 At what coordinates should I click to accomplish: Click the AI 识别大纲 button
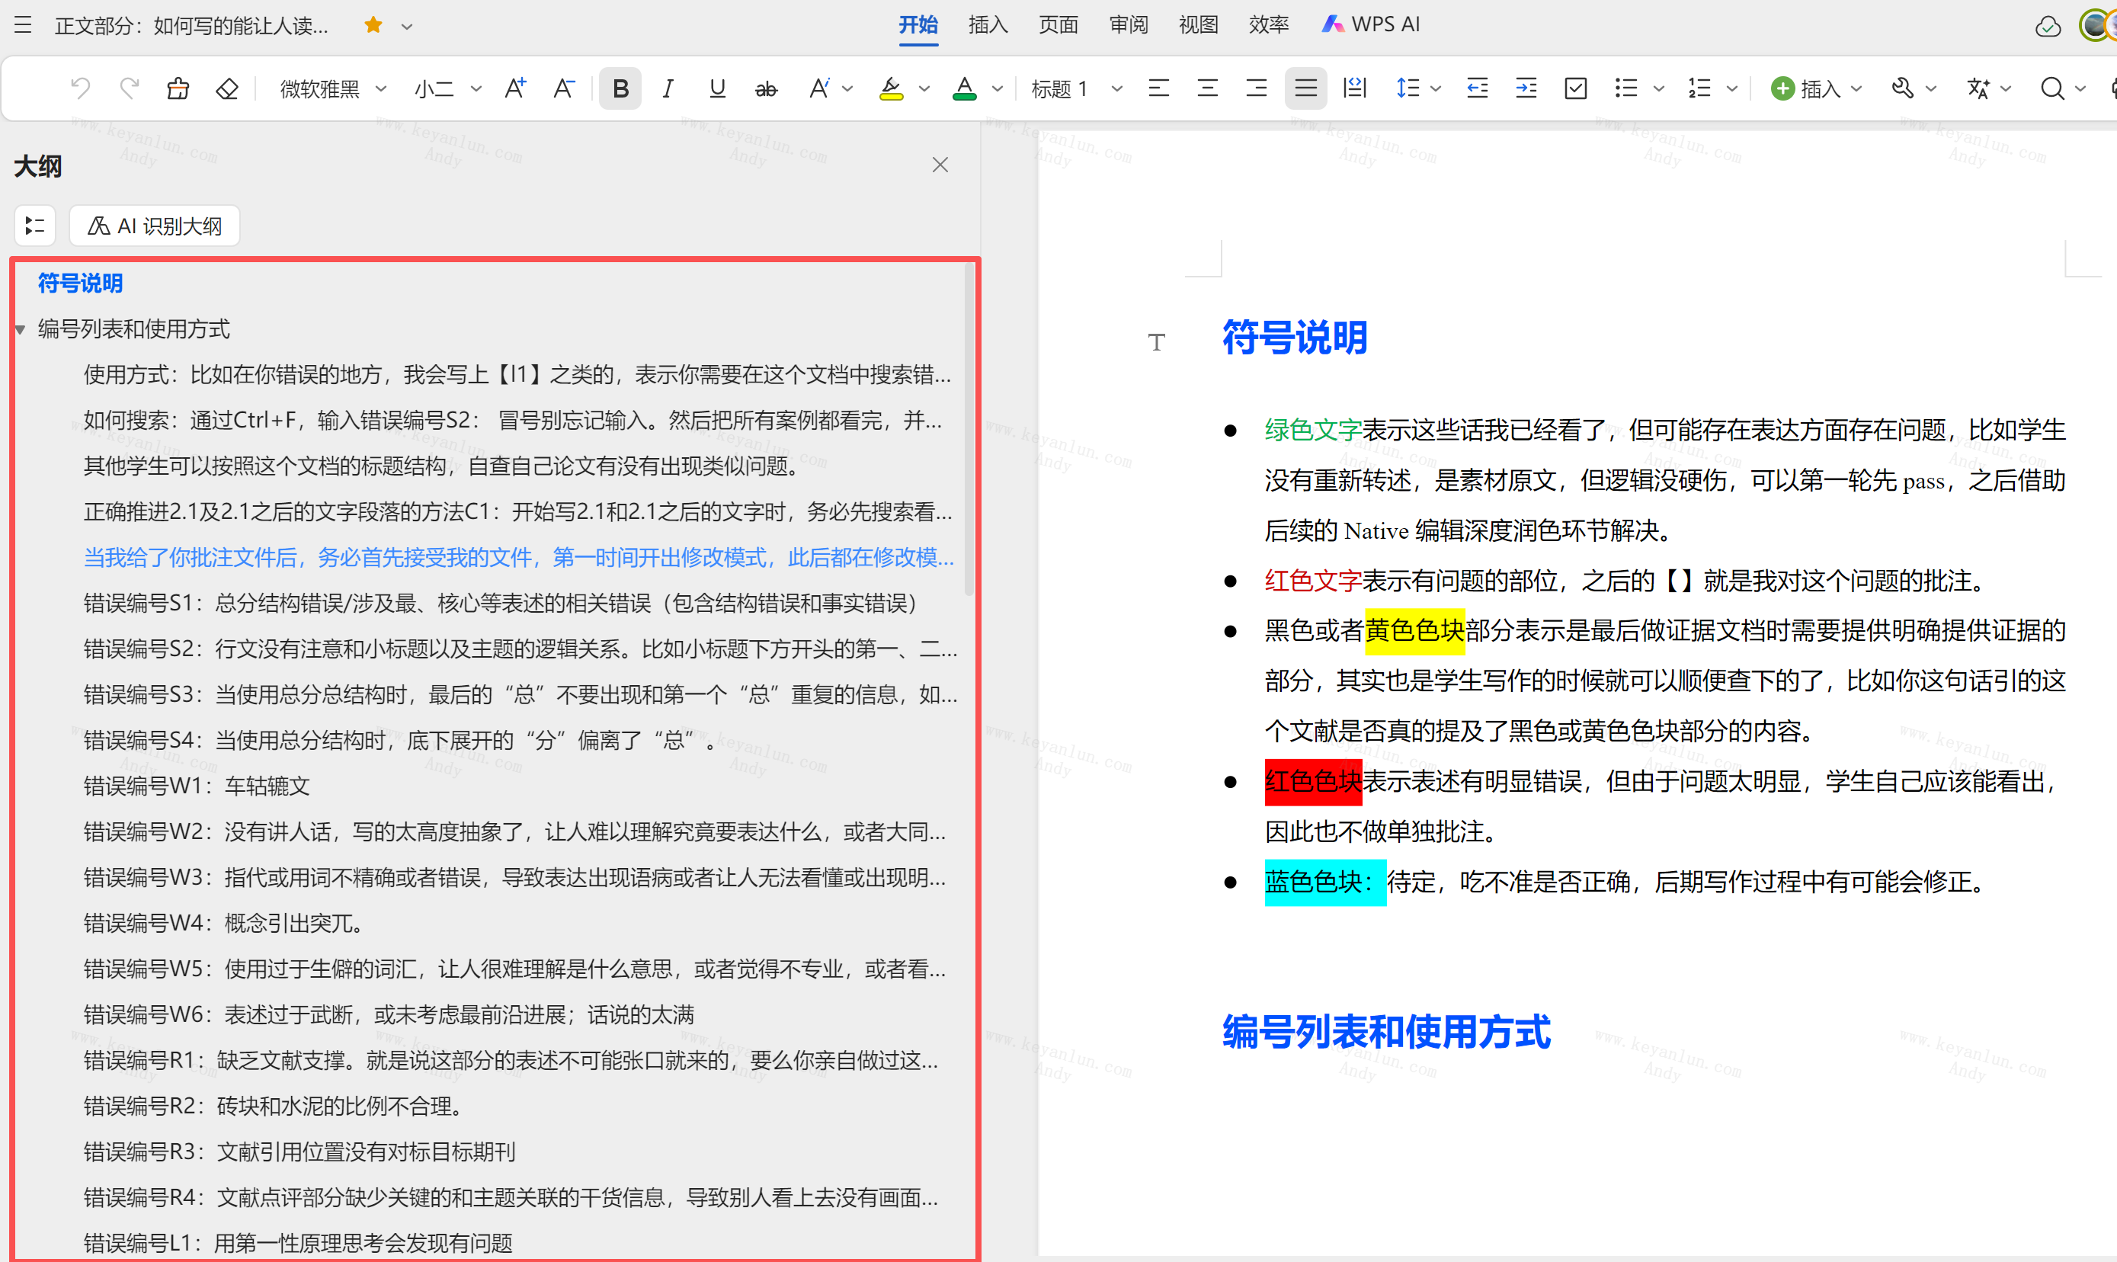(155, 226)
